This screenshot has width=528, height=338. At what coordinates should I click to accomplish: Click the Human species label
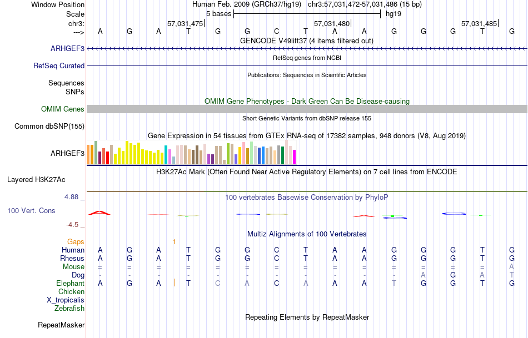[x=73, y=250]
